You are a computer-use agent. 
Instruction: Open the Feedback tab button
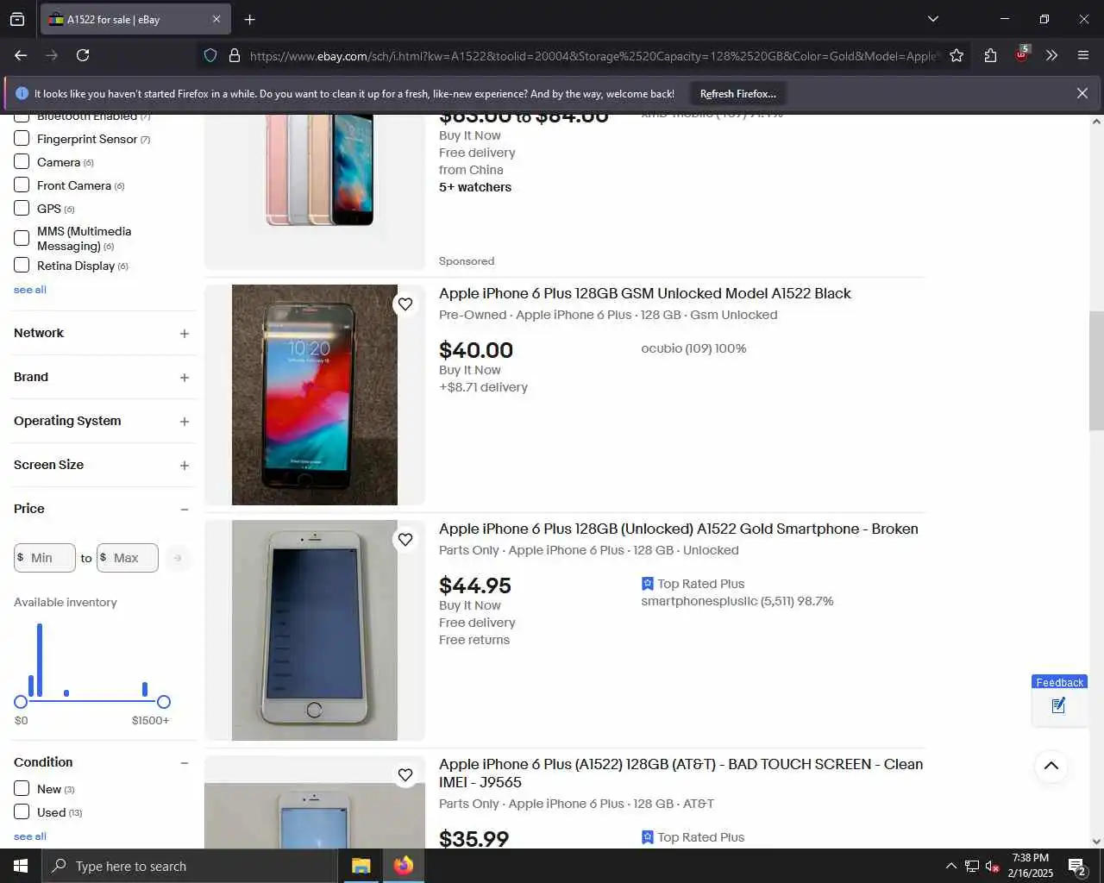tap(1059, 682)
